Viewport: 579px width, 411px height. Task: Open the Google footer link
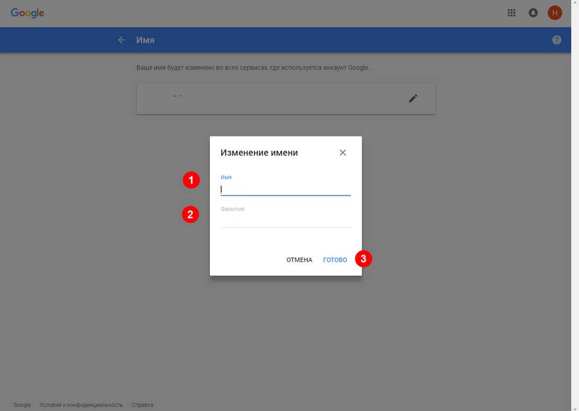point(22,405)
